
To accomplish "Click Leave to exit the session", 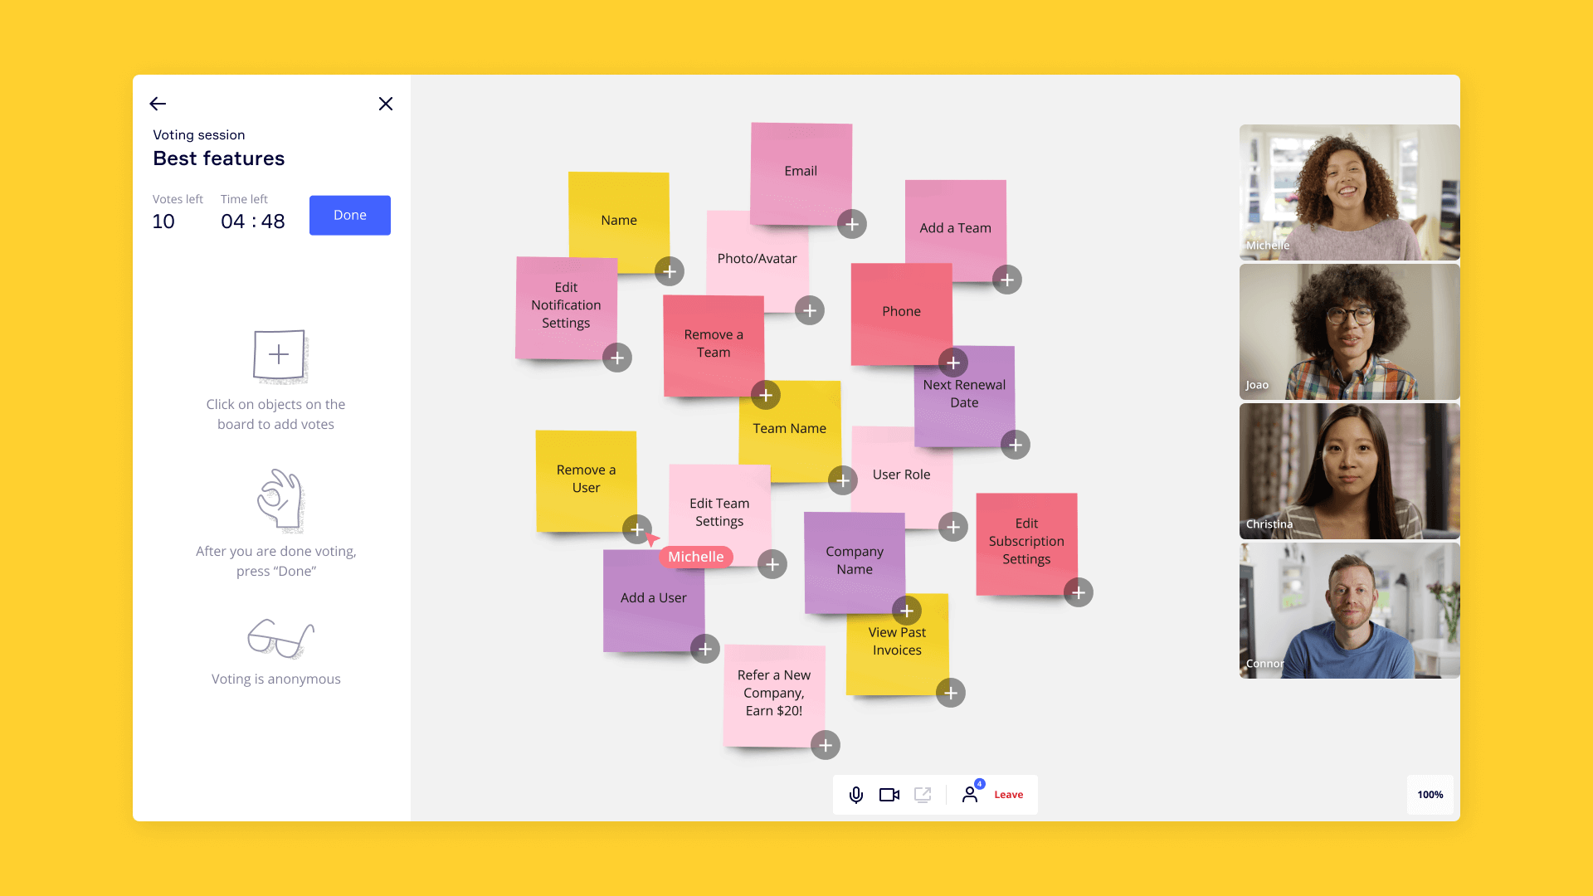I will 1008,794.
